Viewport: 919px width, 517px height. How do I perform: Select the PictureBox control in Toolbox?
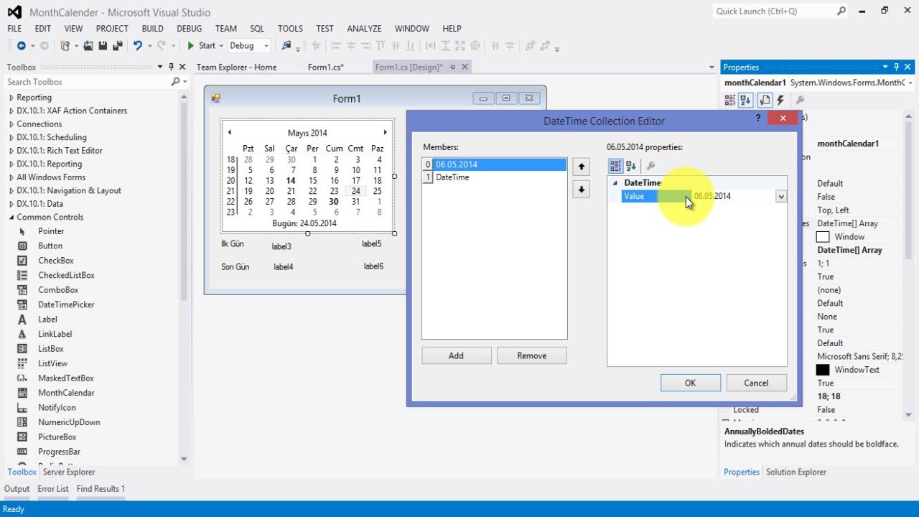click(x=57, y=437)
